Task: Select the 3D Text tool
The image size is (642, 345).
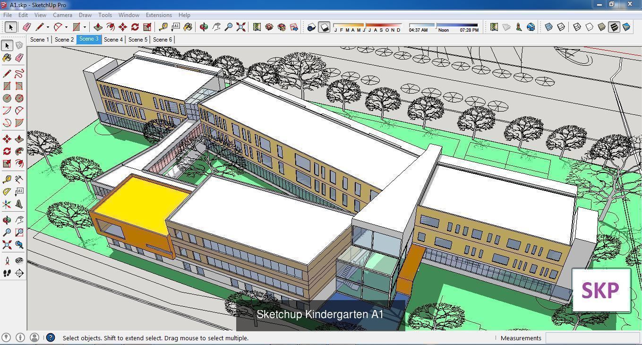Action: click(x=19, y=204)
